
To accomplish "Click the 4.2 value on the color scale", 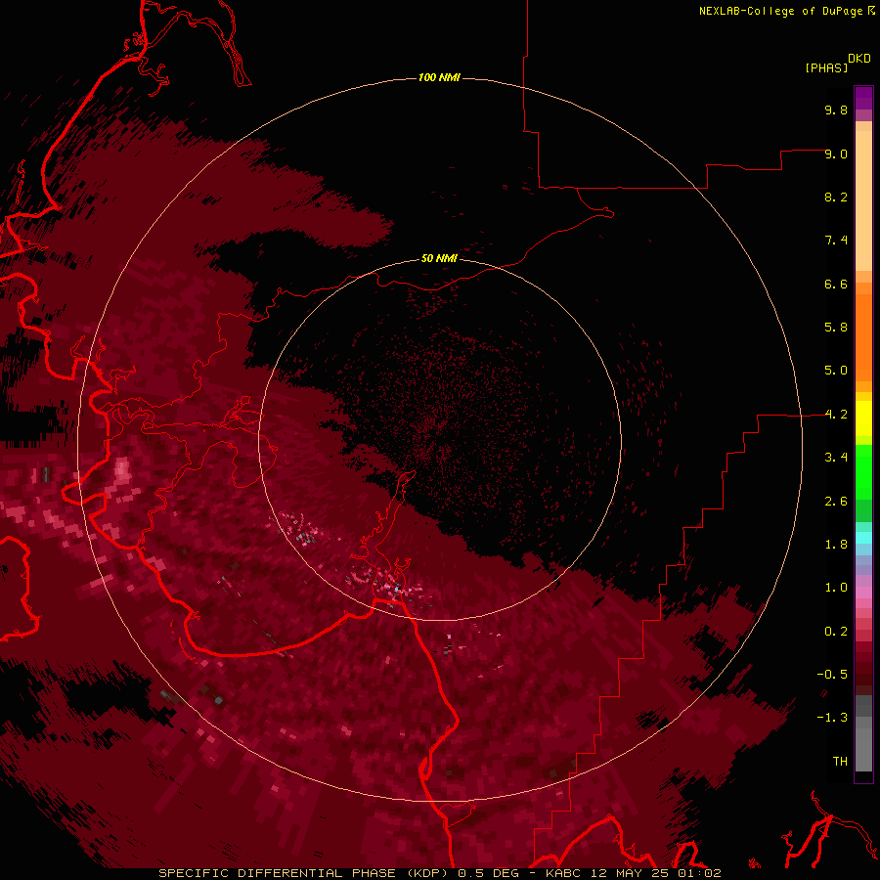I will coord(836,415).
